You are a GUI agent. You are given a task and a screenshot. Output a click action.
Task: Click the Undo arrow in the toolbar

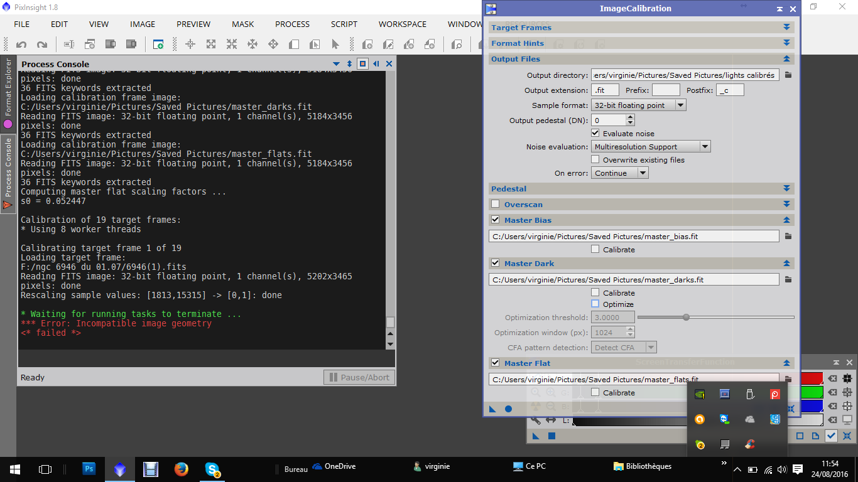click(x=21, y=45)
